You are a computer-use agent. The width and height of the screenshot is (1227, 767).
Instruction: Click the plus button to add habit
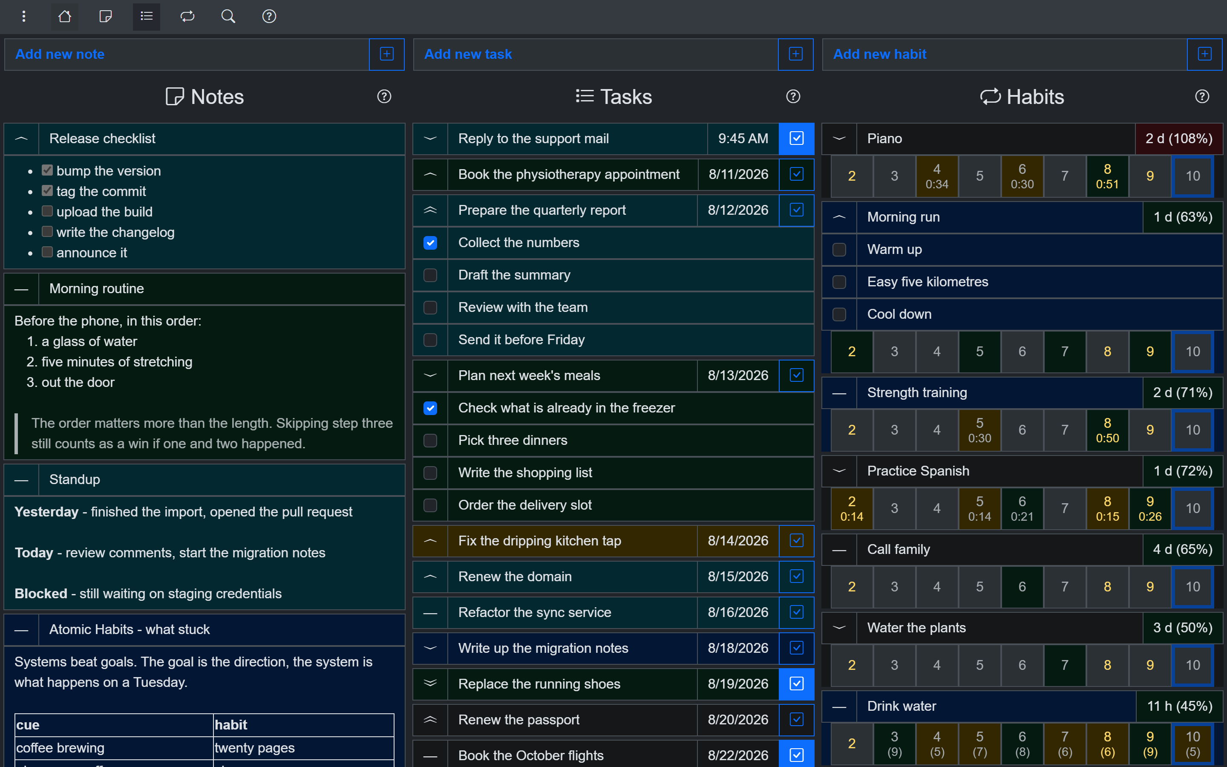pyautogui.click(x=1205, y=54)
